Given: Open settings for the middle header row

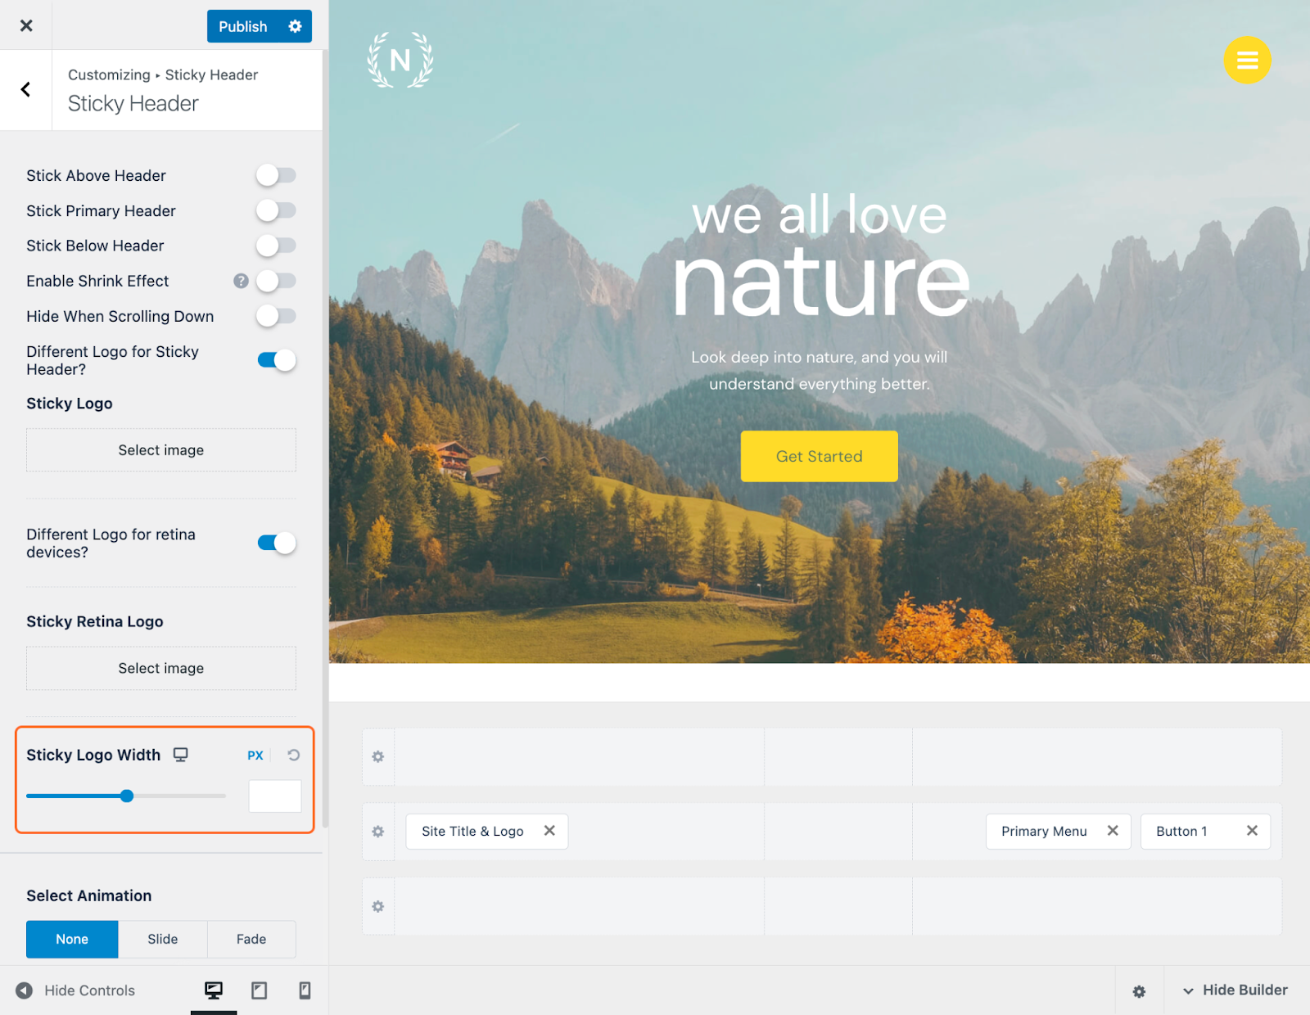Looking at the screenshot, I should [378, 832].
